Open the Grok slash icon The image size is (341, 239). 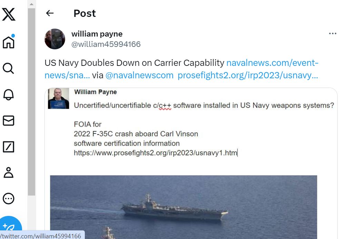point(9,147)
